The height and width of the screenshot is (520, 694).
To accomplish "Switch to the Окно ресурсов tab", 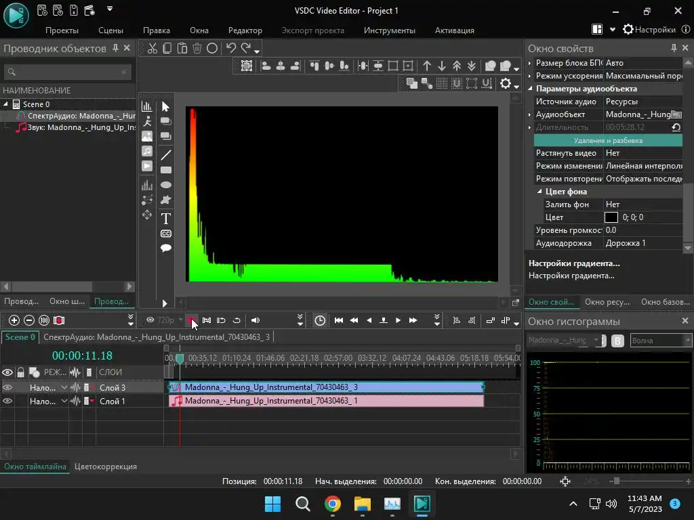I will tap(607, 302).
